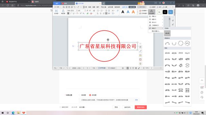Click the lightbulb quick icon beside document
This screenshot has height=115, width=206.
click(140, 64)
